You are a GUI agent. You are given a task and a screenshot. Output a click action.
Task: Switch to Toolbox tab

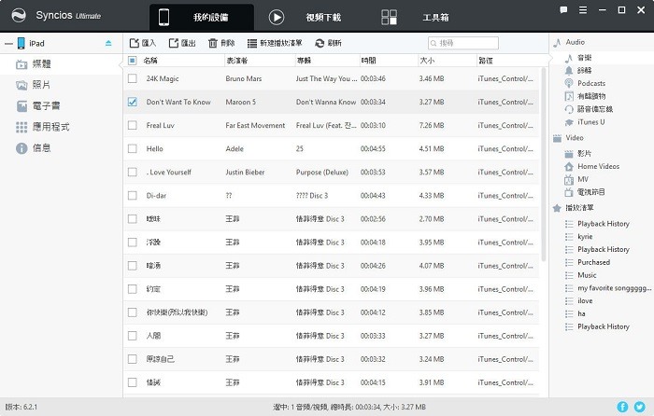[415, 17]
